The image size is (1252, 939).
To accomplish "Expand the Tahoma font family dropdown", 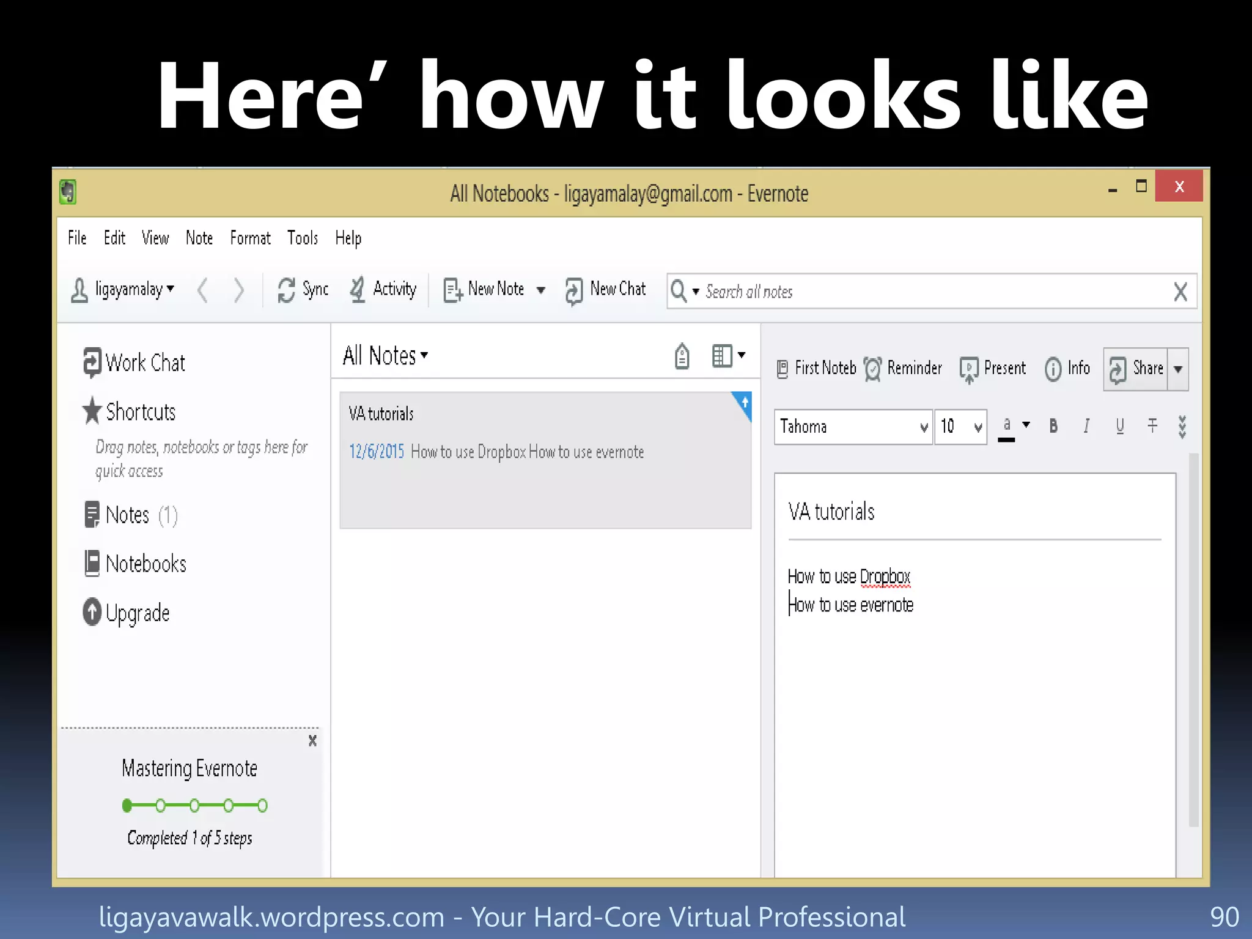I will (923, 427).
